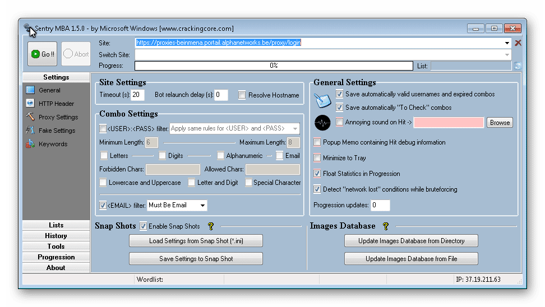Click the Progression updates field
The width and height of the screenshot is (545, 307).
(x=380, y=205)
